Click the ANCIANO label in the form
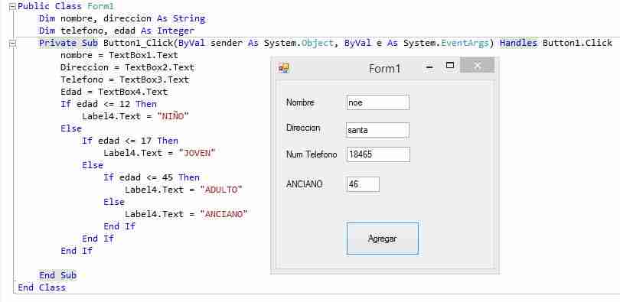Screen dimensions: 620x302 coord(305,184)
